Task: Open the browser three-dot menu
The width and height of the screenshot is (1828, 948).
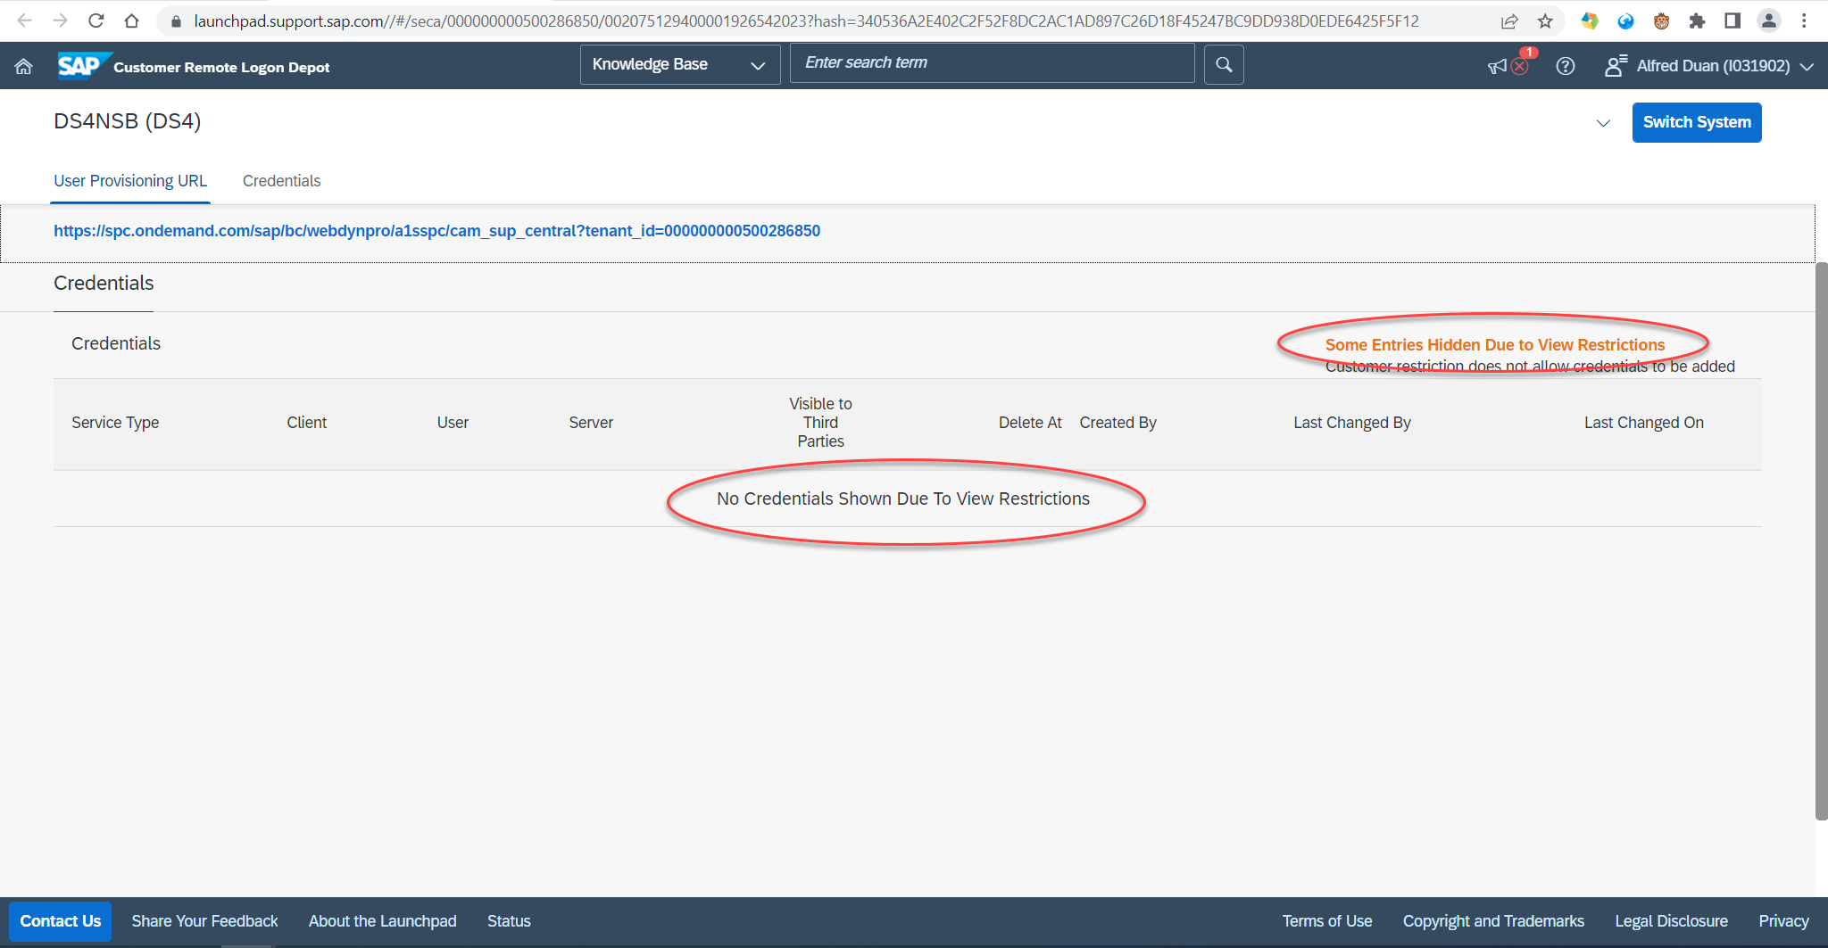Action: [x=1804, y=21]
